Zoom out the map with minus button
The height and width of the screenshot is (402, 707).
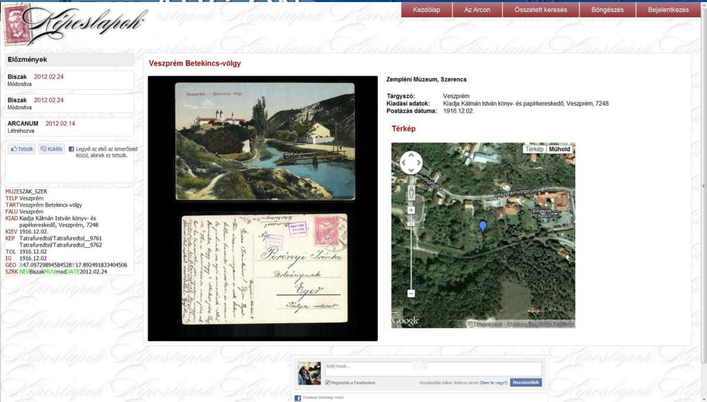pyautogui.click(x=411, y=294)
